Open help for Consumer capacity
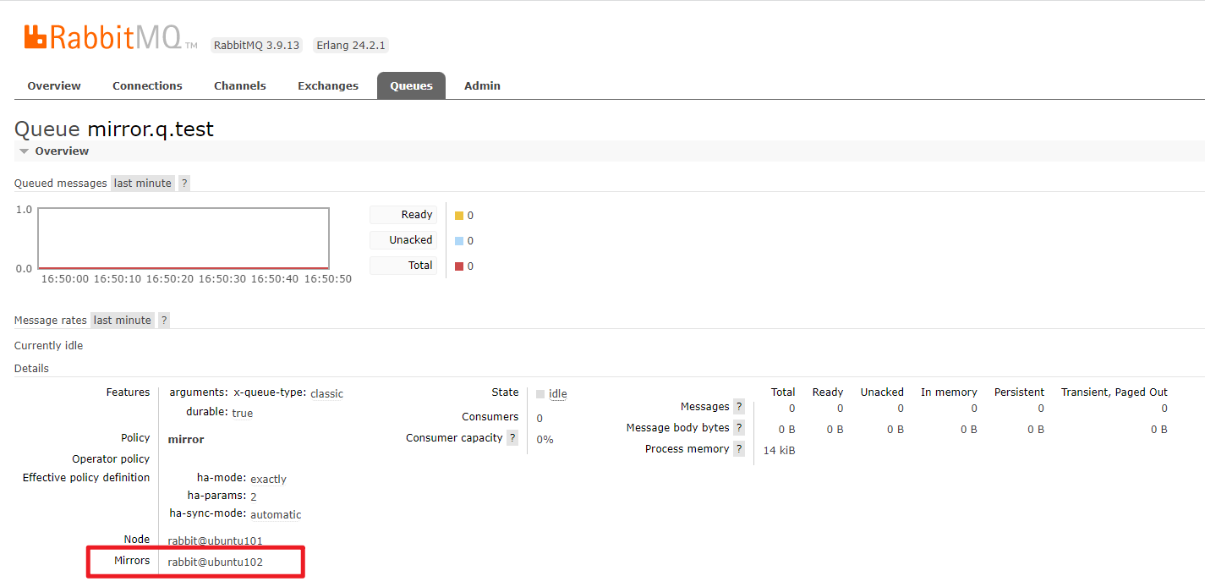This screenshot has height=587, width=1205. coord(512,437)
